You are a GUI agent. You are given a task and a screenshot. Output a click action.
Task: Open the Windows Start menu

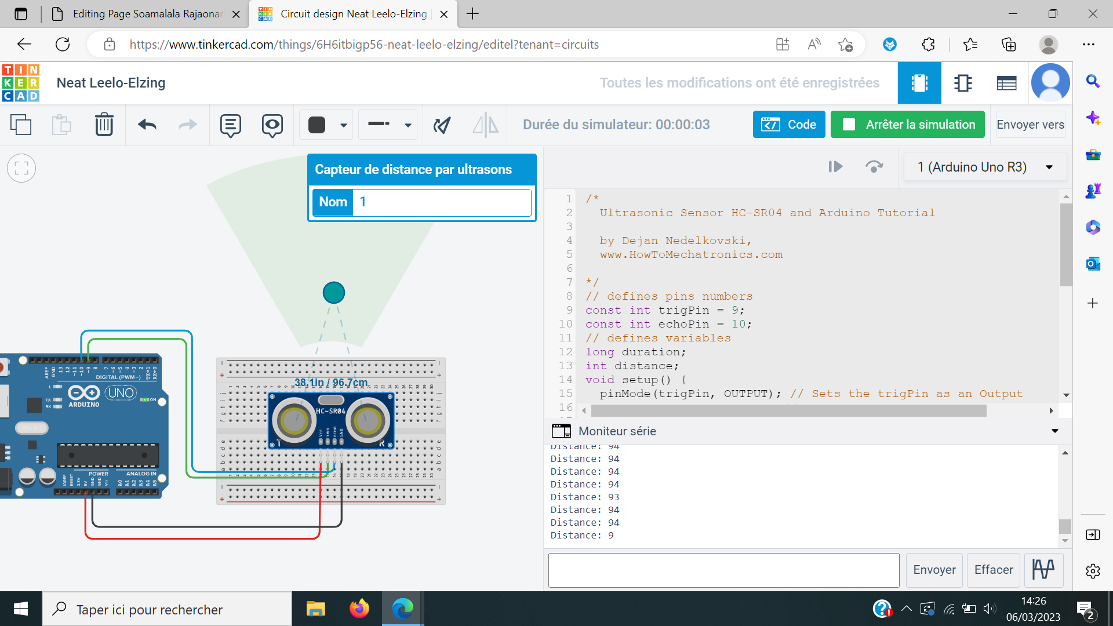(x=21, y=609)
